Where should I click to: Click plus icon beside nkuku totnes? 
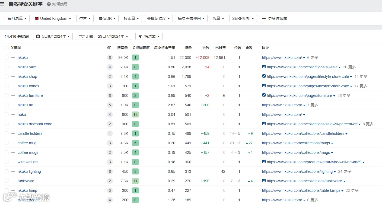coord(13,86)
